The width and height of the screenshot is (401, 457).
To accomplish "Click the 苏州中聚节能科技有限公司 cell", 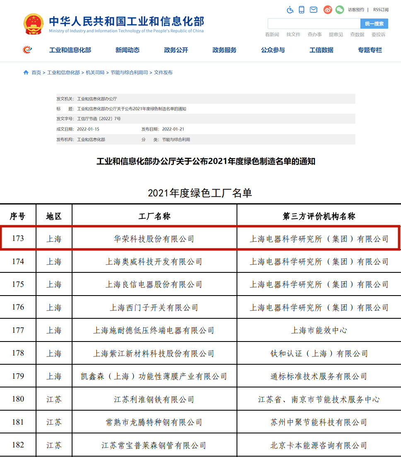I will 319,422.
